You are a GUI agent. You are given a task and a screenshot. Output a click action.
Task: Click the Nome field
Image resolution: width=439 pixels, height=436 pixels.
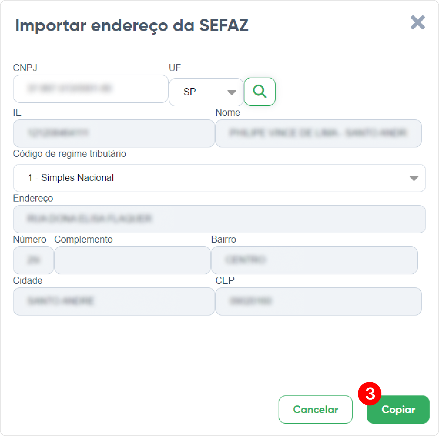click(319, 133)
